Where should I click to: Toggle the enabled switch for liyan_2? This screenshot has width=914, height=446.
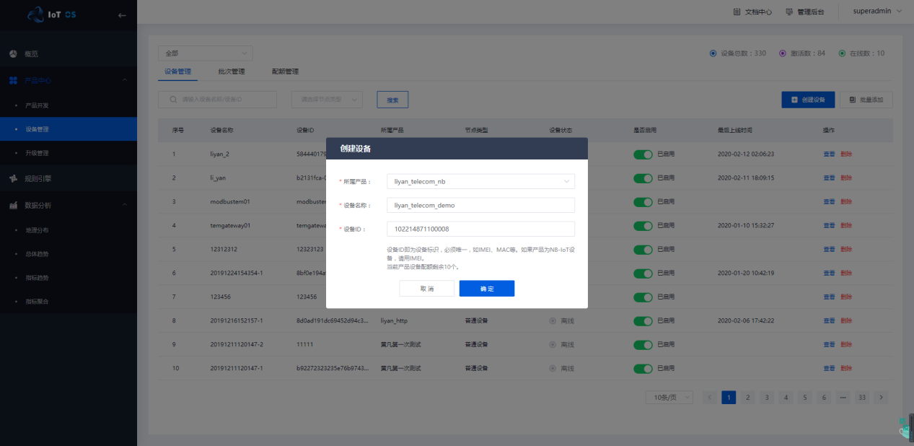(643, 154)
